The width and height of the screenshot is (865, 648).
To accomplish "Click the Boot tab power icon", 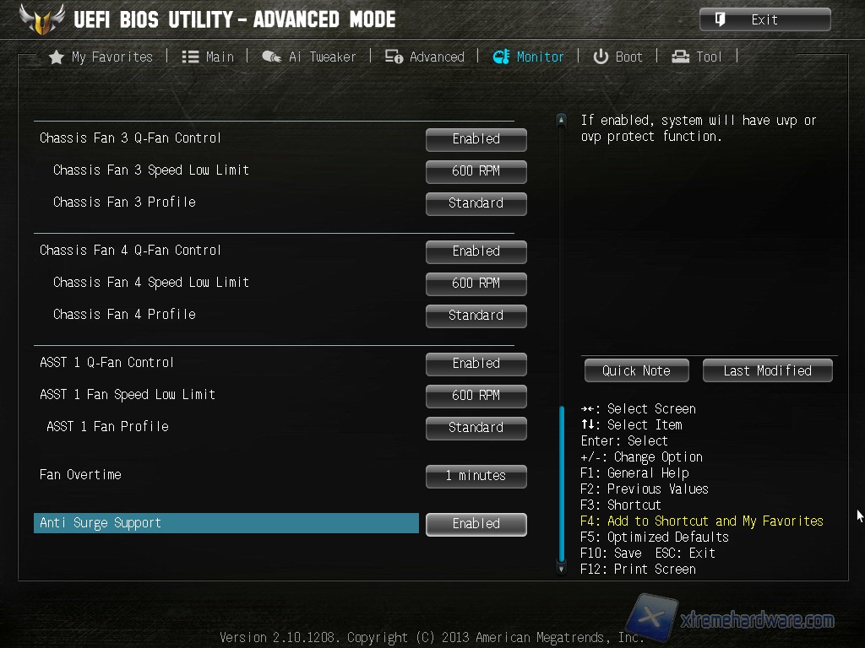I will click(601, 57).
